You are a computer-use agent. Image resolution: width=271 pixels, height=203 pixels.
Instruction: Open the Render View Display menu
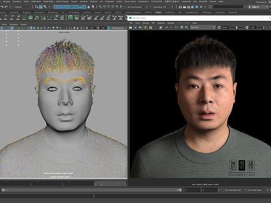(x=171, y=23)
